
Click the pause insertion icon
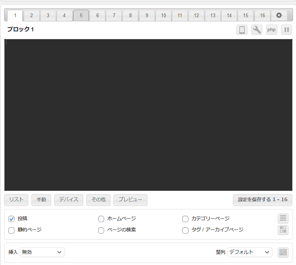click(286, 29)
